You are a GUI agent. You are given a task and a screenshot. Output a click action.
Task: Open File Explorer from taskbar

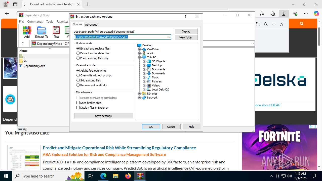coord(115,176)
